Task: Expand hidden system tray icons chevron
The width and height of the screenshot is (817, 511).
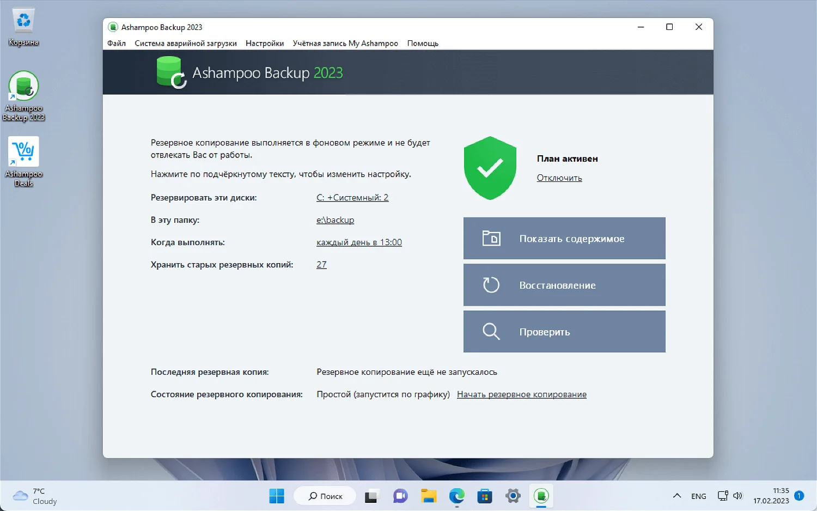Action: 677,496
